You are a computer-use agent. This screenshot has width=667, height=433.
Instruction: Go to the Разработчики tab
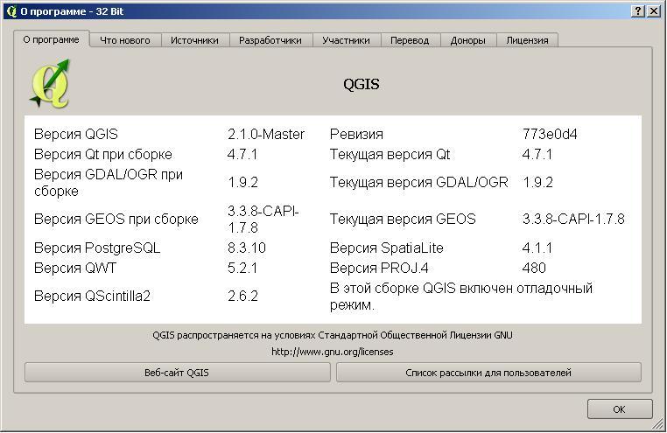(x=270, y=40)
